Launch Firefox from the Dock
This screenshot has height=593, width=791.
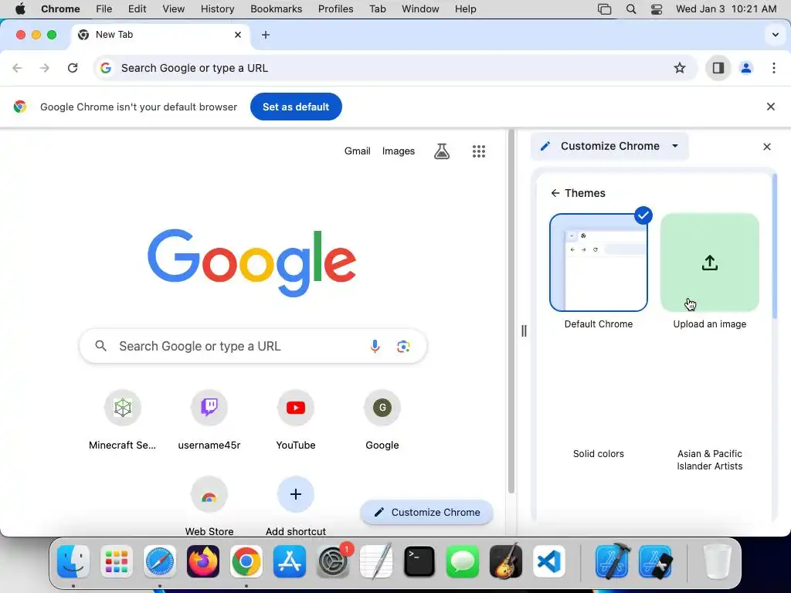click(x=203, y=561)
